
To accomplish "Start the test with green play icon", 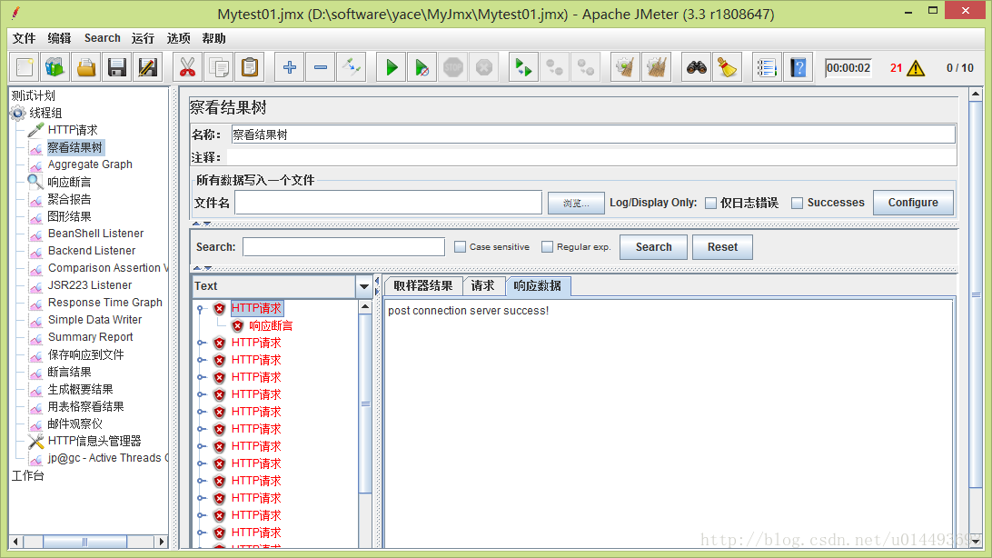I will click(391, 67).
